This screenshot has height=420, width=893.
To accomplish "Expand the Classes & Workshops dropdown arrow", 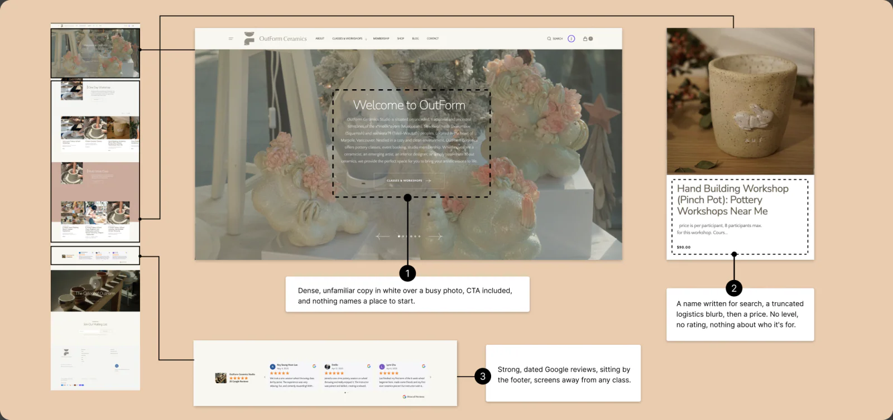I will click(x=366, y=39).
